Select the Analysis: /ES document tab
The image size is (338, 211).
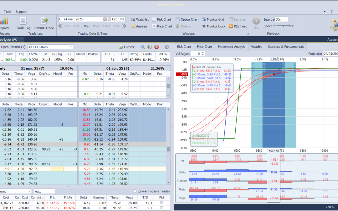[x=12, y=40]
